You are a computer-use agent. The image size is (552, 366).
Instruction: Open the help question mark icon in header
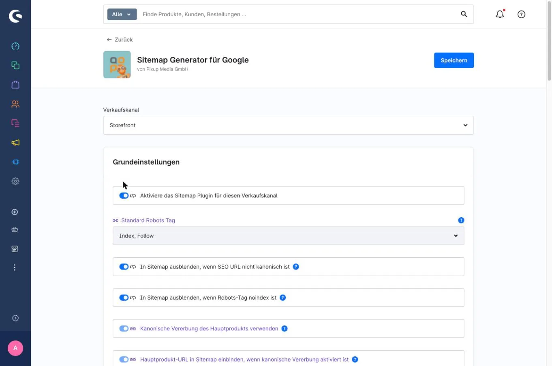[x=522, y=14]
